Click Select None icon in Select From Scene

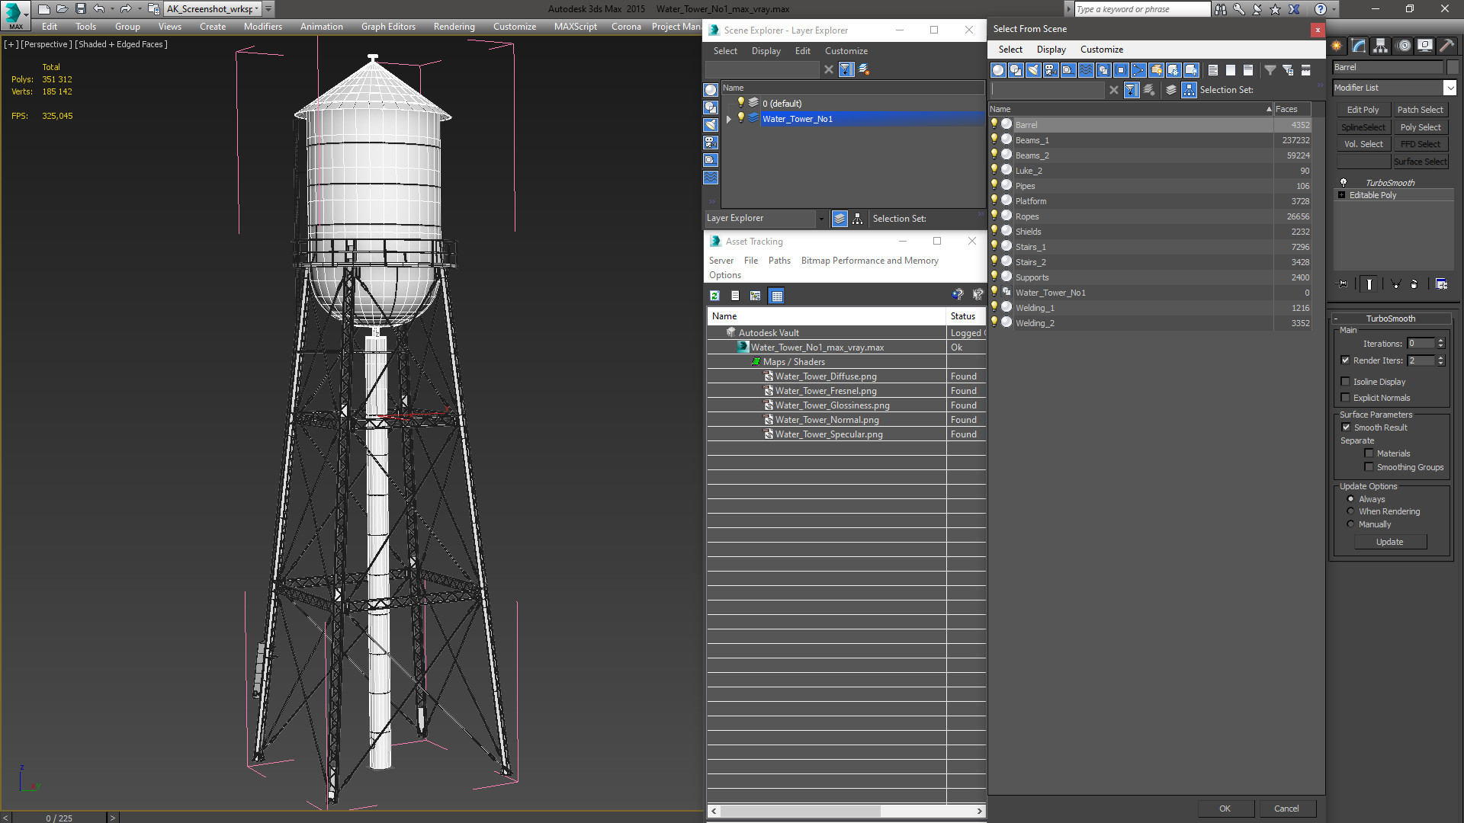click(1231, 70)
